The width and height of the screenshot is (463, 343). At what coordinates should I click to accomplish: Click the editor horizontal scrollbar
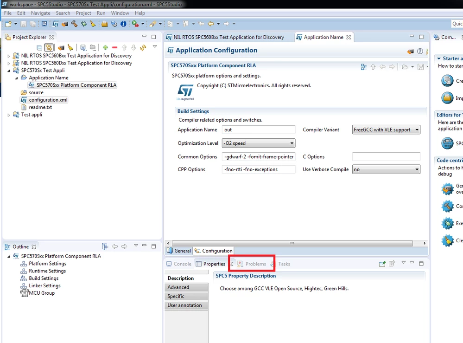click(x=292, y=243)
